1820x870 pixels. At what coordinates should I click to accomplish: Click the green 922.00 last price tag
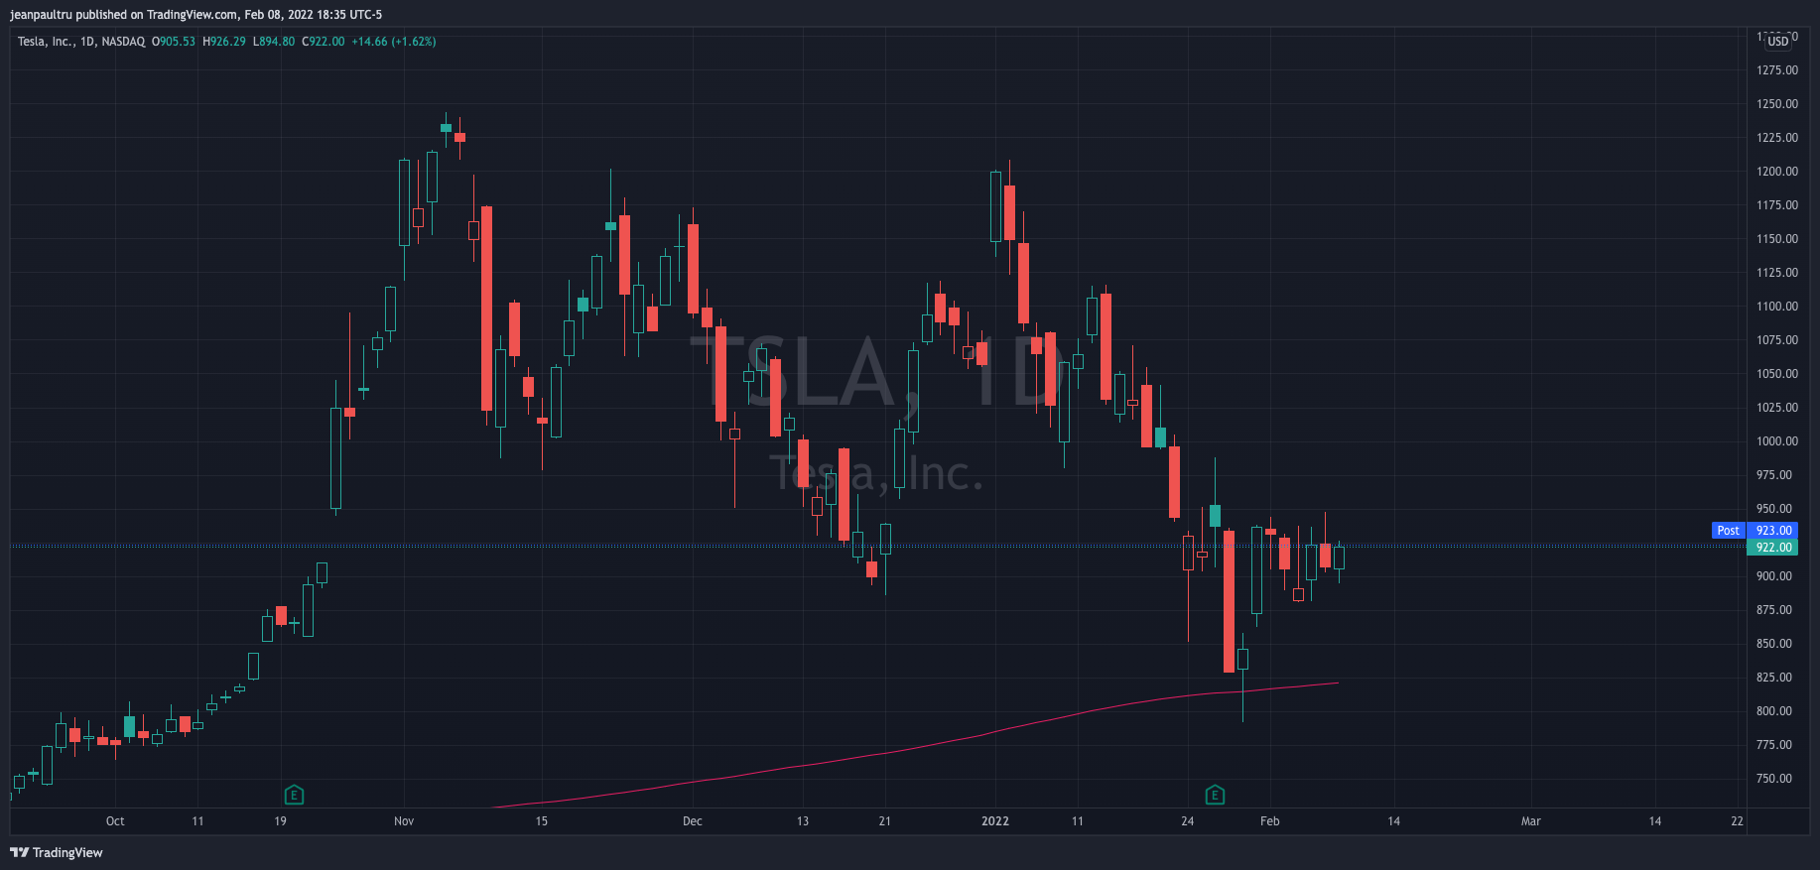click(x=1772, y=548)
